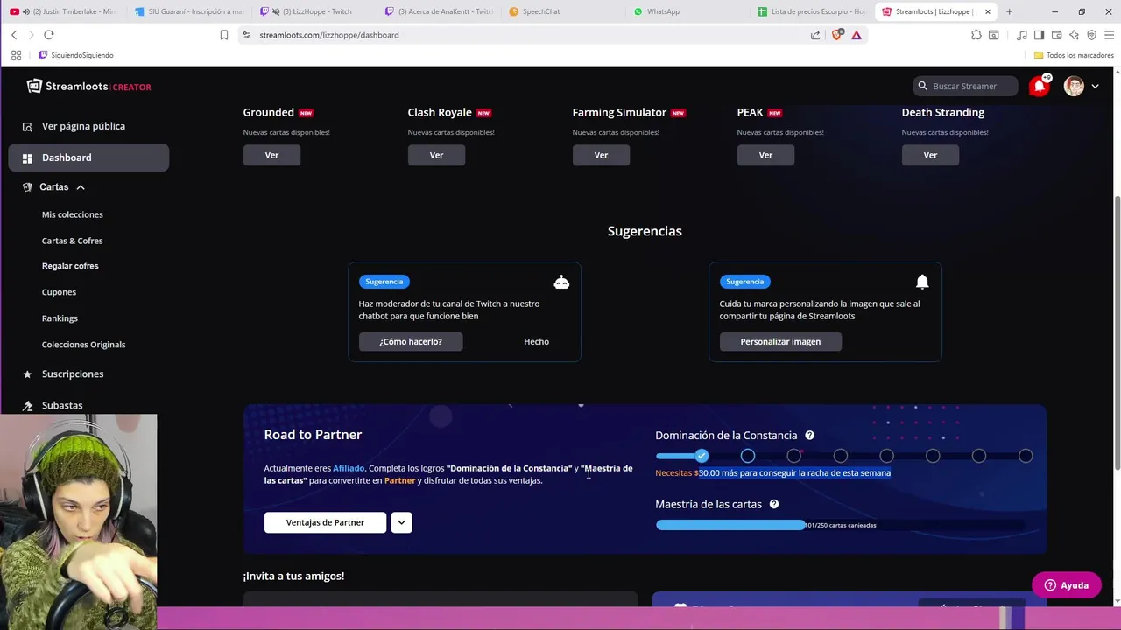Click the Afiliado link text
The image size is (1121, 630).
pos(349,468)
